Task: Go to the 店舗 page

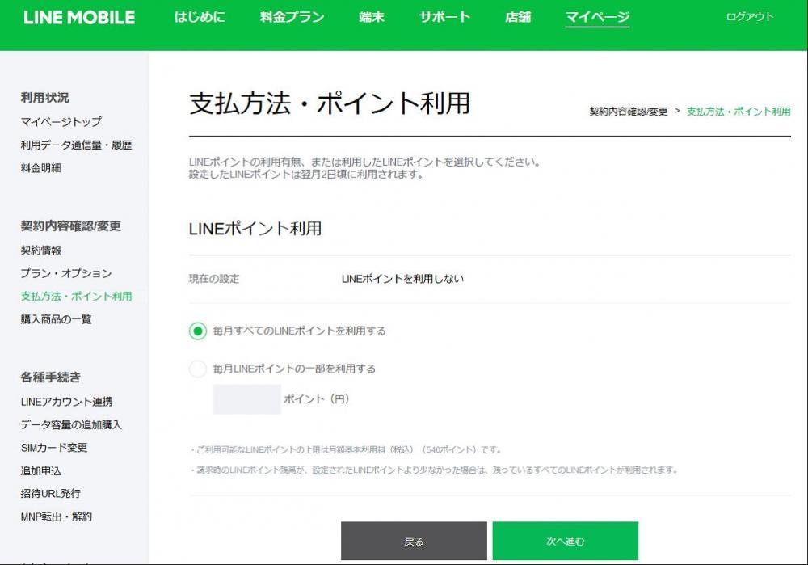Action: click(518, 17)
